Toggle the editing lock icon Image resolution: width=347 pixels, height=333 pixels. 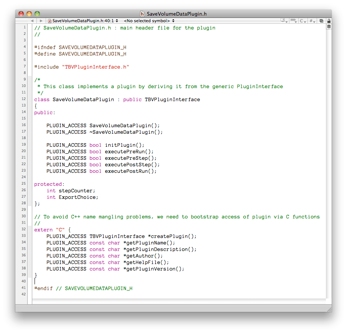click(329, 21)
